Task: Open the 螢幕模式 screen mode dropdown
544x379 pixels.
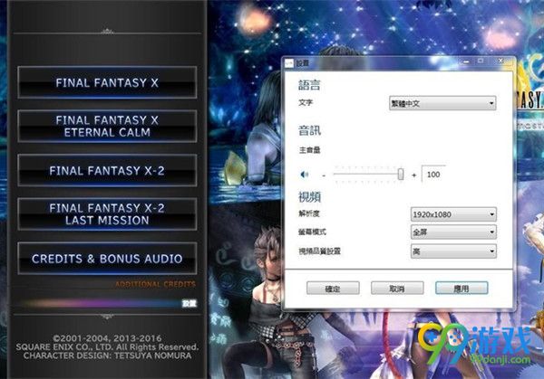Action: (x=453, y=232)
